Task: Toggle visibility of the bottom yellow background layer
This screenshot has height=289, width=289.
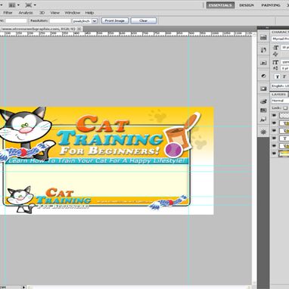Action: click(274, 154)
